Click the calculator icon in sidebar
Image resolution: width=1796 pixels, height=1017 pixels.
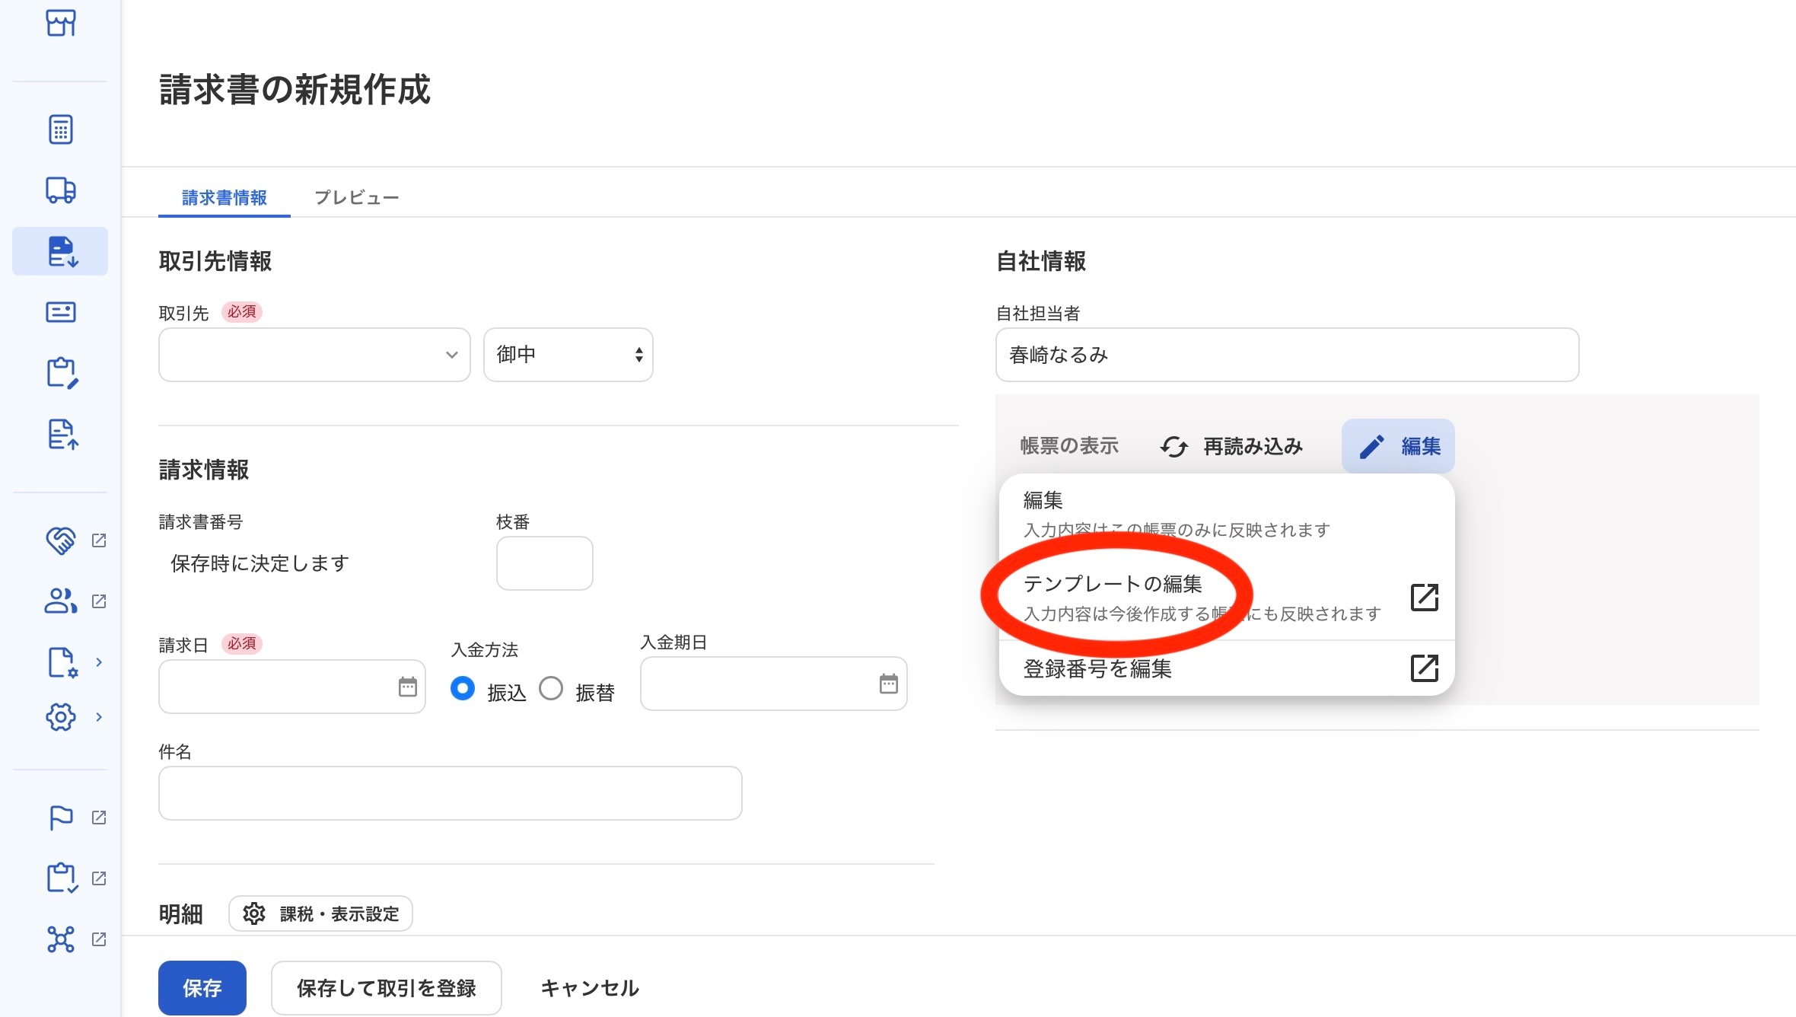tap(61, 129)
